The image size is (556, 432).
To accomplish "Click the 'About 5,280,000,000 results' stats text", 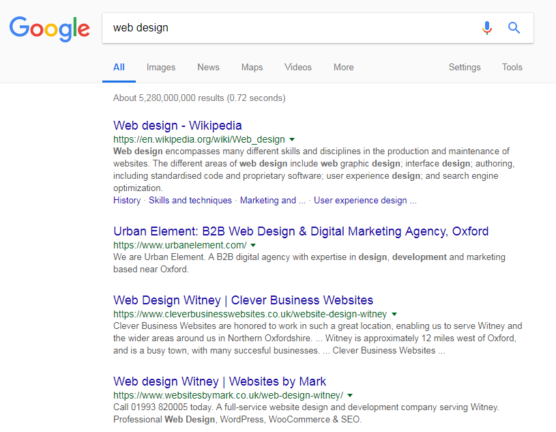I will point(199,98).
